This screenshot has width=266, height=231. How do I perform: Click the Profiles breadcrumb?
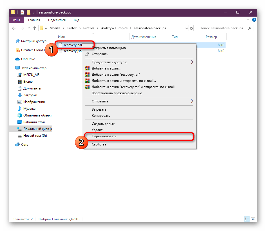click(89, 28)
